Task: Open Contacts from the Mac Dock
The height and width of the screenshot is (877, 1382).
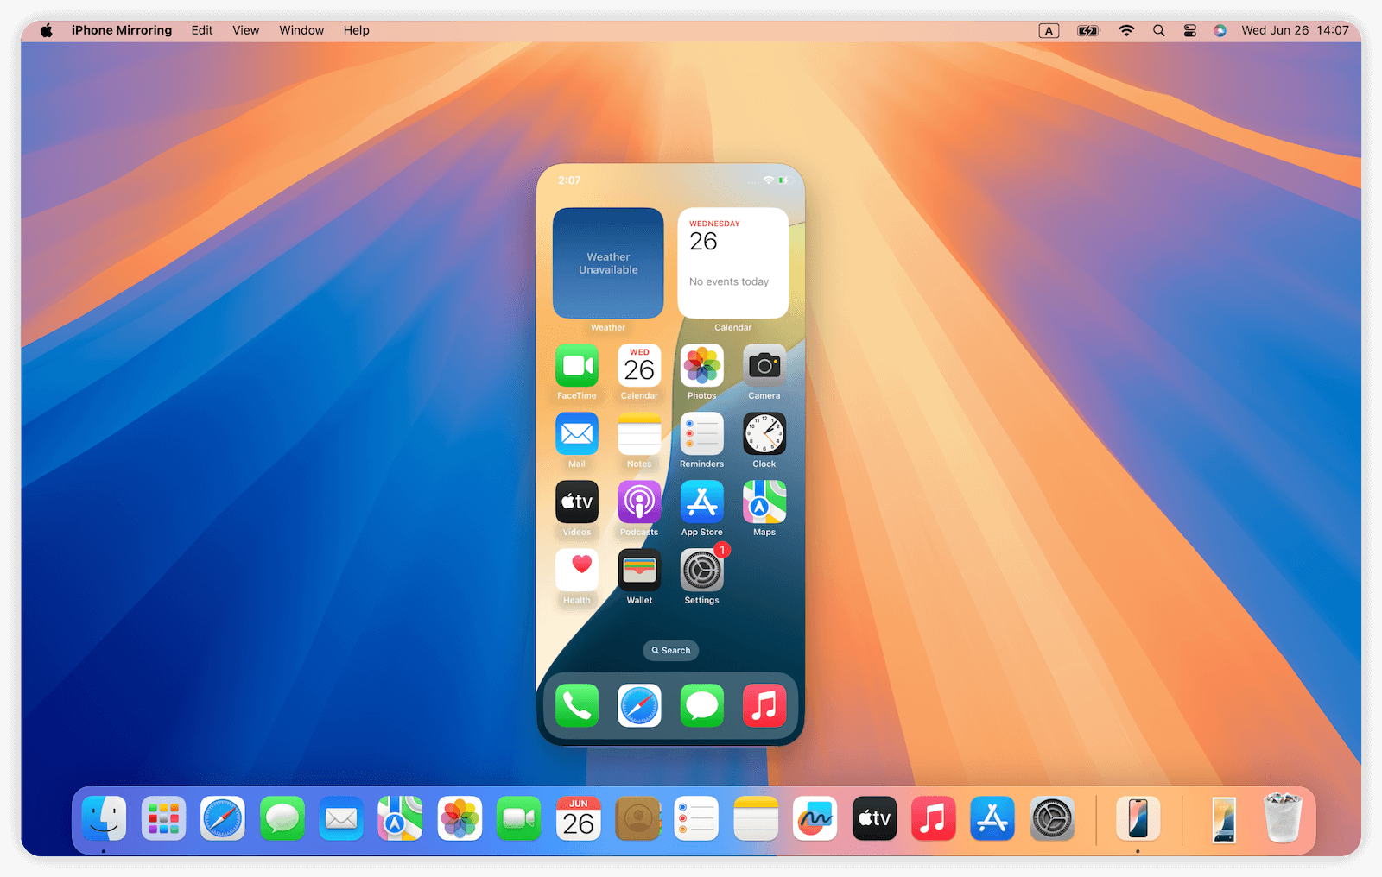Action: pos(637,818)
